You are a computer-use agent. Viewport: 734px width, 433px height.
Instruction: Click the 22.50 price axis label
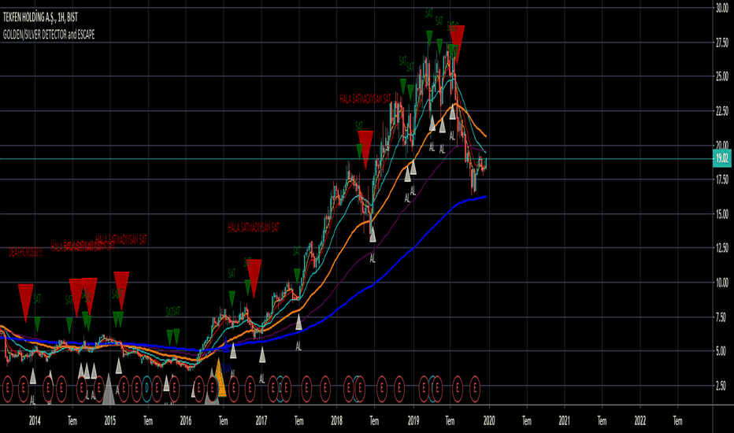coord(721,111)
